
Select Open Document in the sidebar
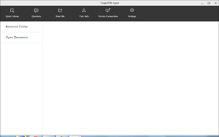point(17,37)
